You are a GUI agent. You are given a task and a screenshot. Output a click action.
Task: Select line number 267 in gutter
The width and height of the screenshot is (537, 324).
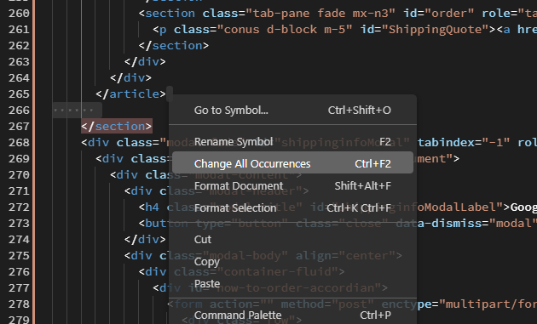click(19, 127)
